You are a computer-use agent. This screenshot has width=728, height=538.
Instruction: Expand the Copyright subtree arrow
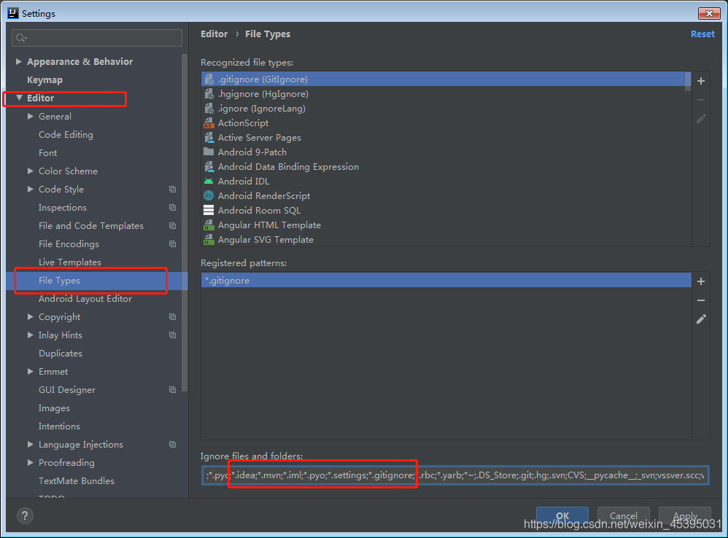(x=30, y=317)
